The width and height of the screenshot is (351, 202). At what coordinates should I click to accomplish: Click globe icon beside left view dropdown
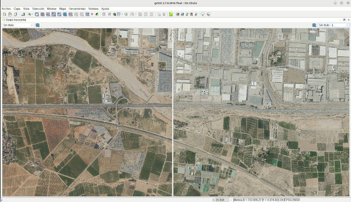[38, 25]
